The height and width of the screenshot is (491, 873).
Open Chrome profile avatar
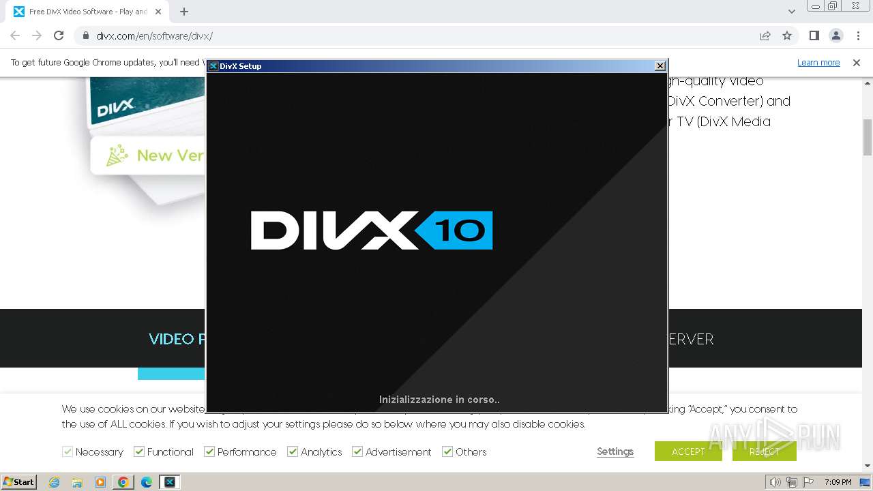(x=835, y=35)
